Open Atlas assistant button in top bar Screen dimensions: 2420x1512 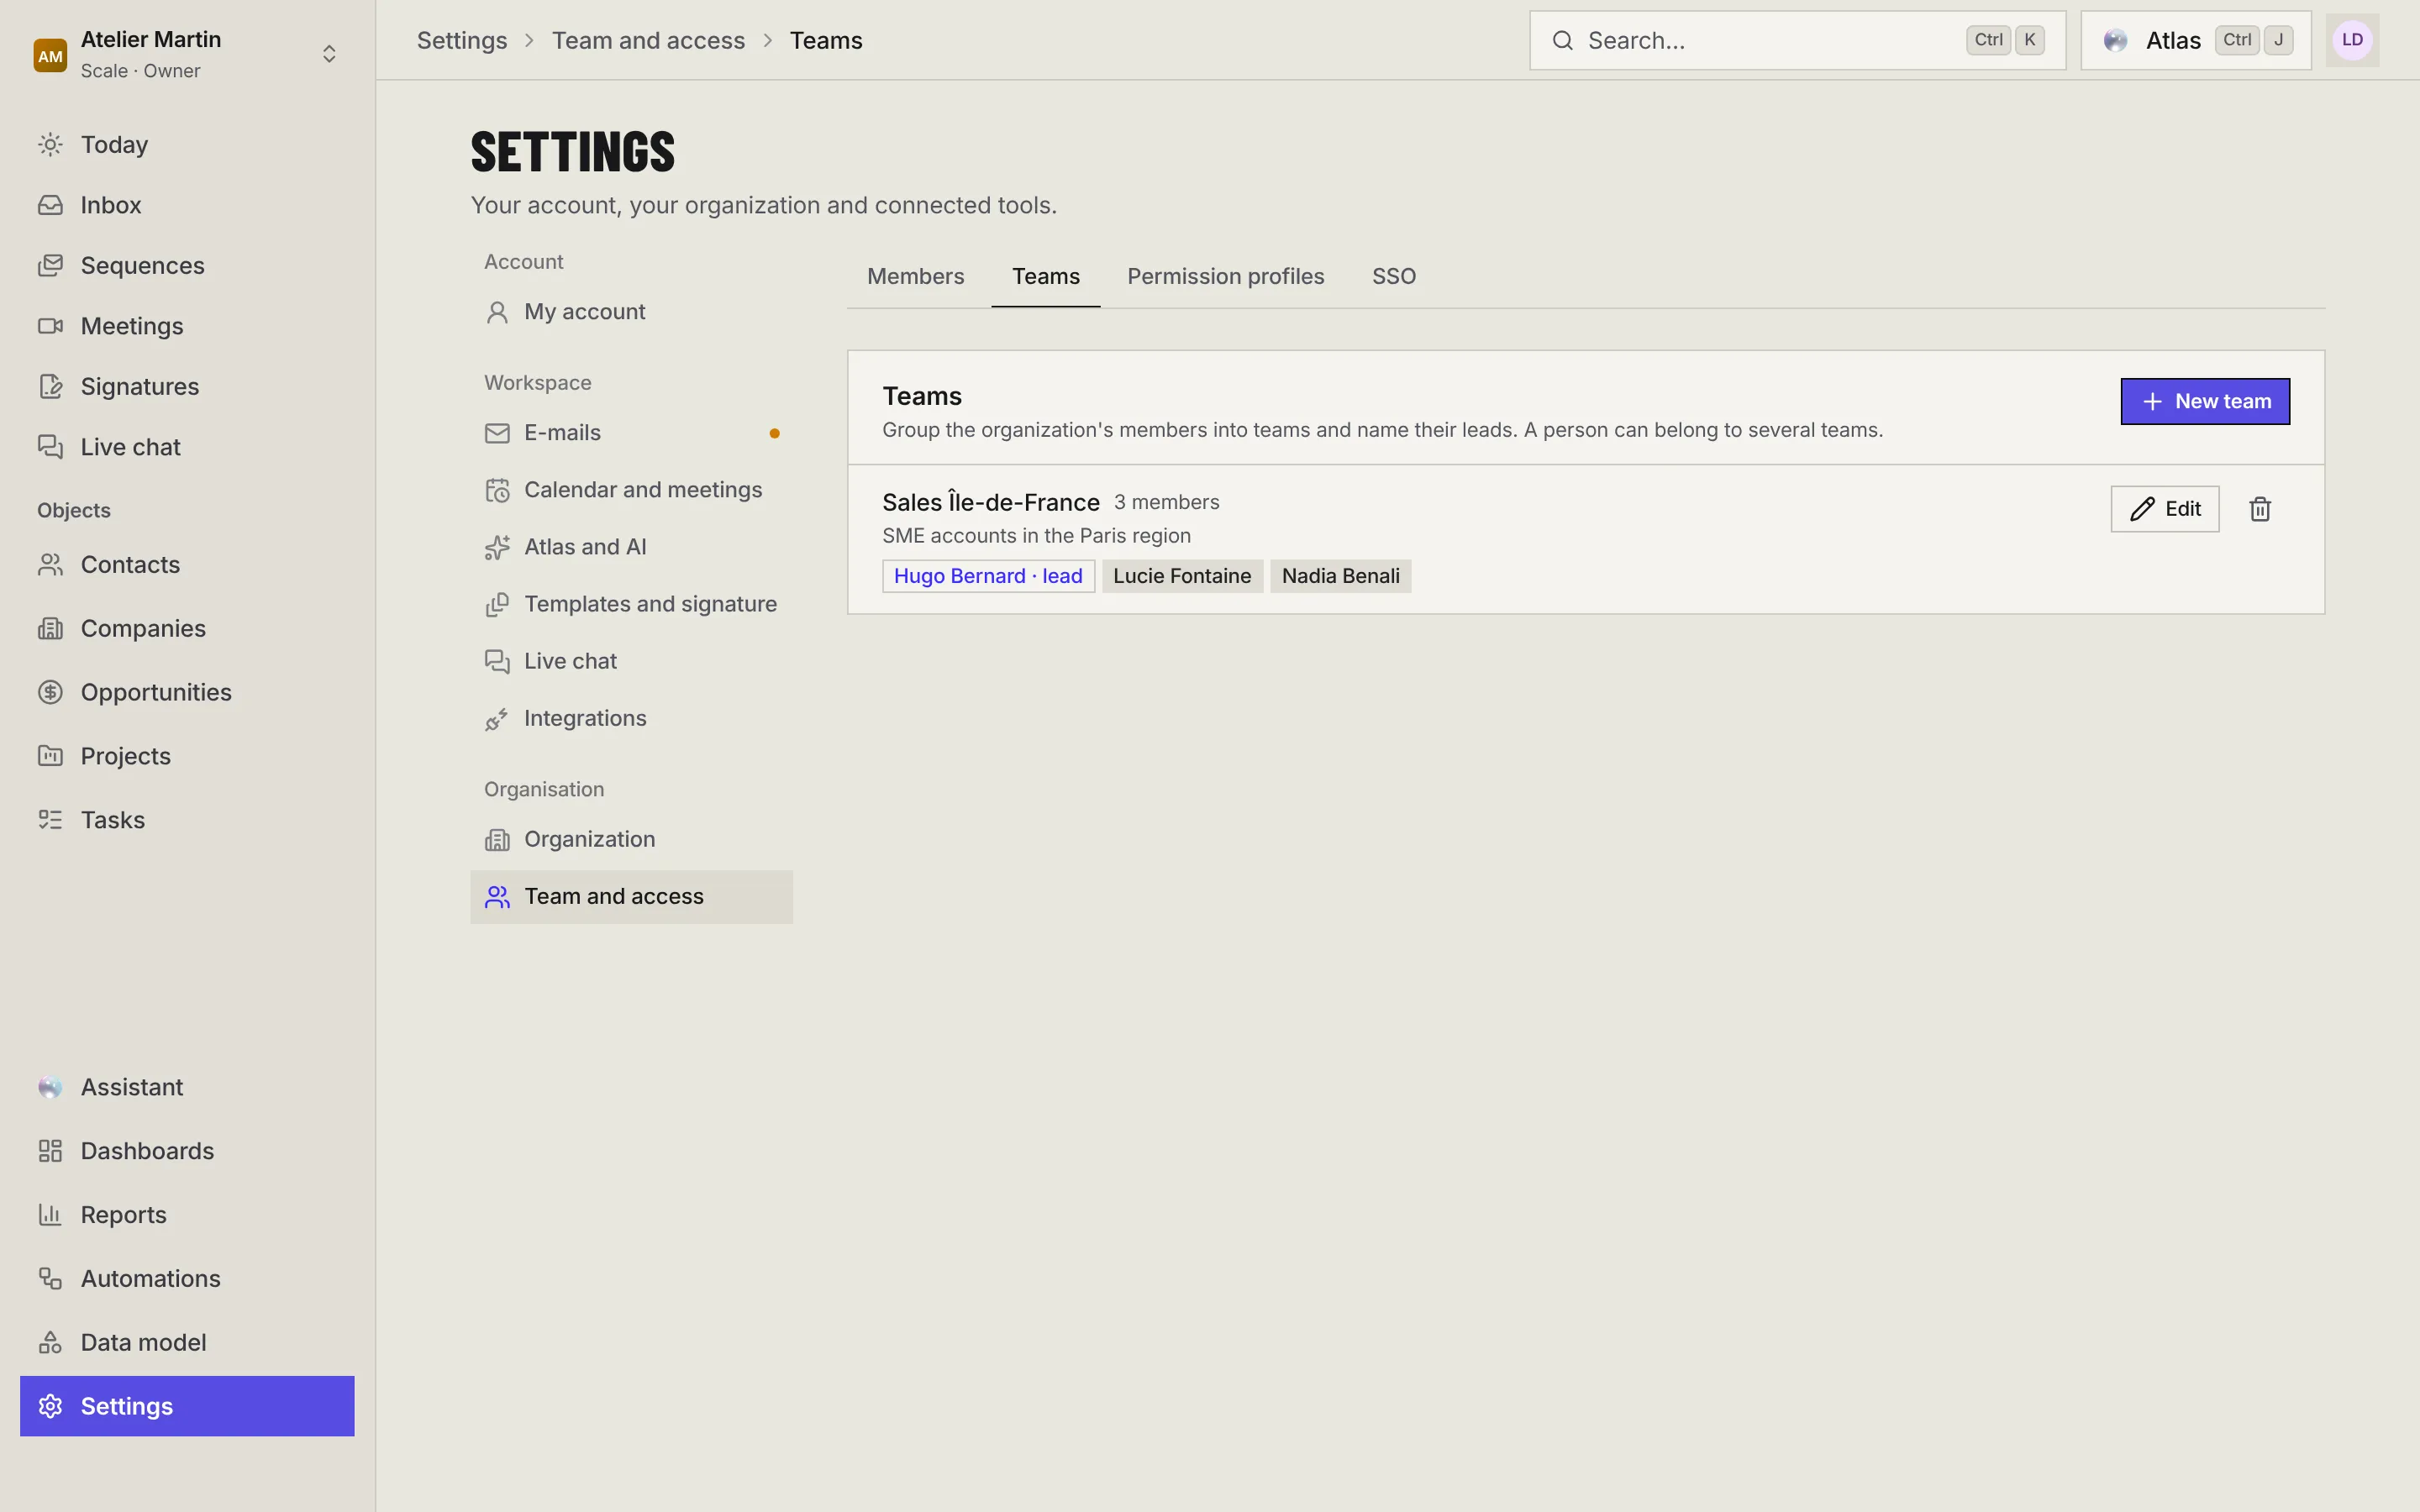pos(2196,40)
